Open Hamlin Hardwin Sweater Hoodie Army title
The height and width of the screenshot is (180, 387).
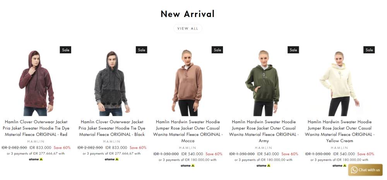click(x=264, y=131)
